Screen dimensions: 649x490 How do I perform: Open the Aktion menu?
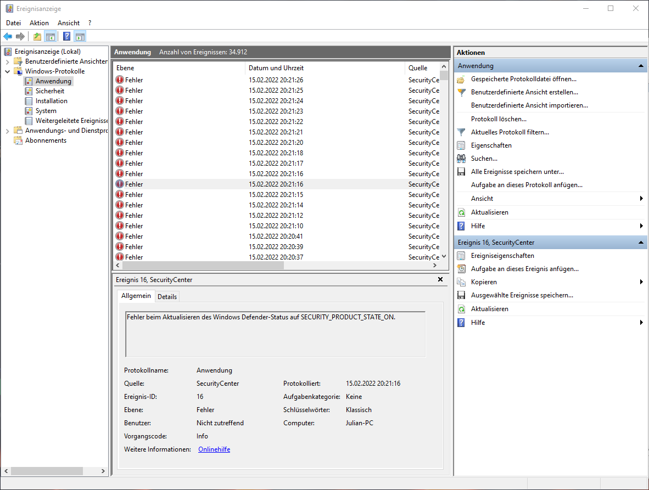tap(39, 22)
